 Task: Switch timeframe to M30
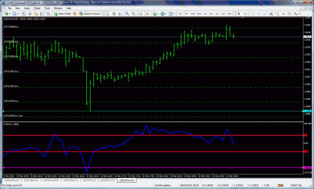pos(199,14)
